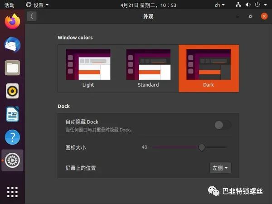Click the 屏幕上的位置 label
The width and height of the screenshot is (272, 204).
point(81,168)
